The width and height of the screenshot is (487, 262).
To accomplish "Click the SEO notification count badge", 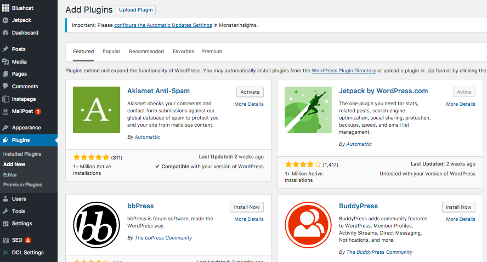I will click(x=27, y=240).
